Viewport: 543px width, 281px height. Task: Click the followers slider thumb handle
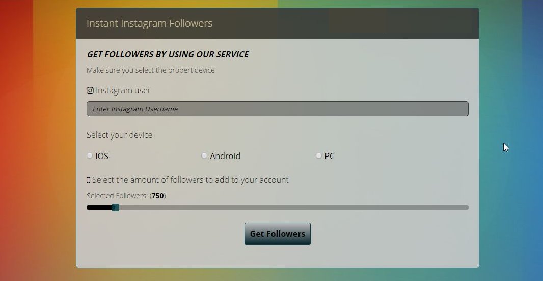(x=115, y=207)
